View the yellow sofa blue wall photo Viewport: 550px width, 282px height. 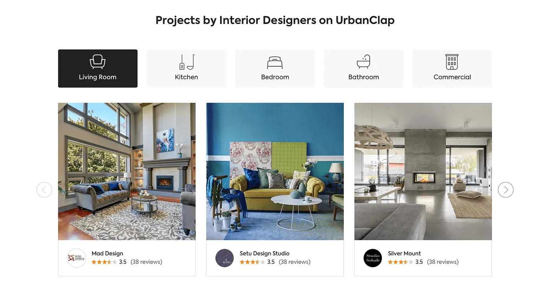[x=275, y=171]
